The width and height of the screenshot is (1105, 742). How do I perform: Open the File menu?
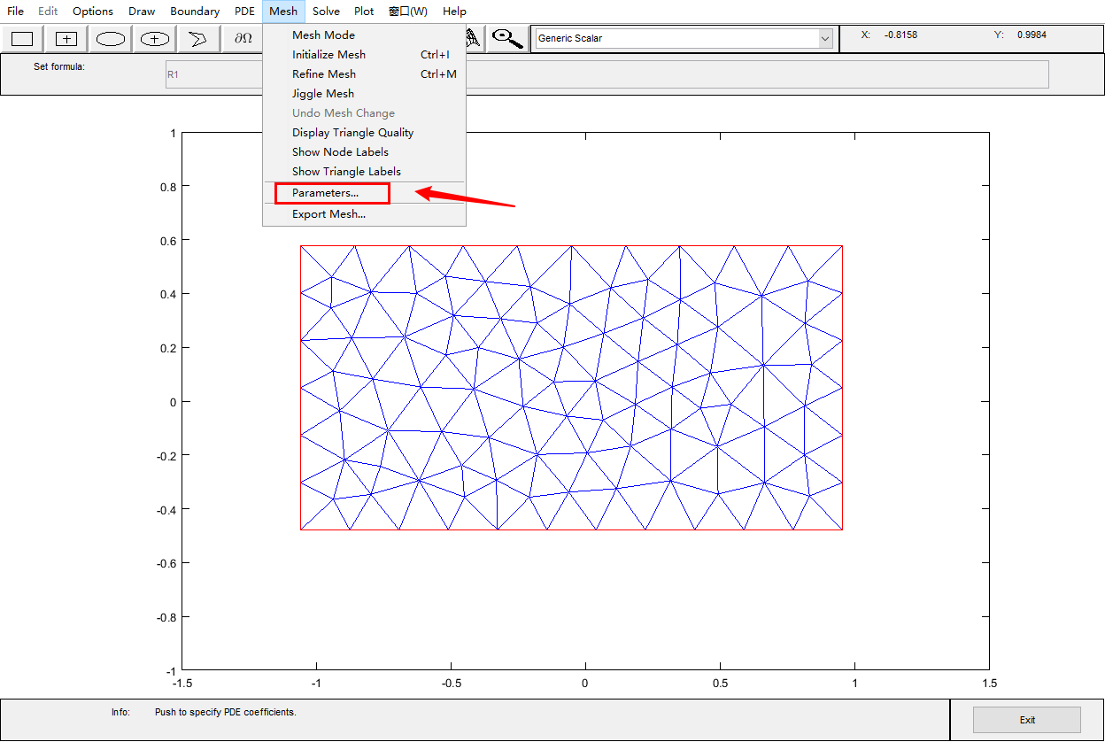(16, 12)
